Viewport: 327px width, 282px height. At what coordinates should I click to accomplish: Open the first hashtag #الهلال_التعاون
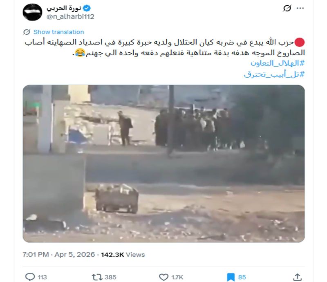pyautogui.click(x=278, y=63)
